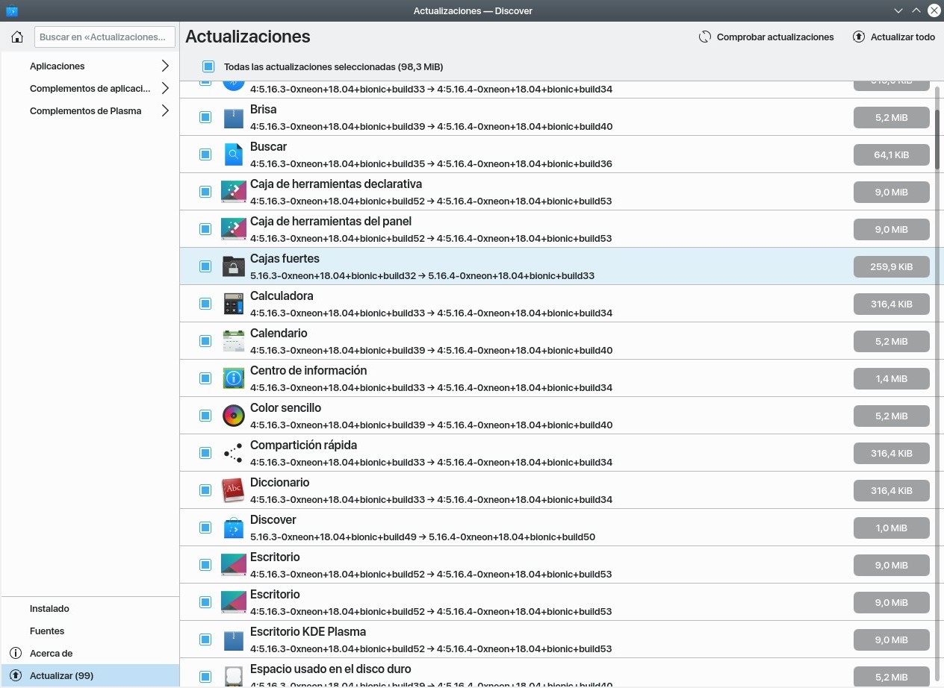Click the Cajas fuertes wallet icon
Image resolution: width=944 pixels, height=688 pixels.
pos(234,266)
